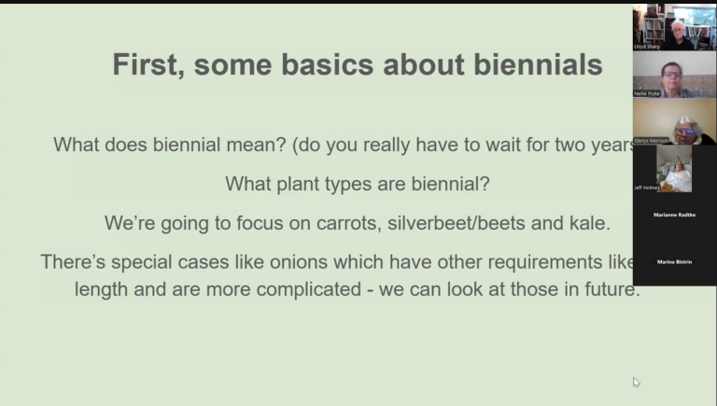Click the slide title about biennials
This screenshot has width=717, height=406.
tap(358, 64)
